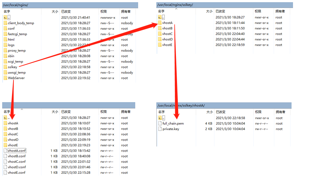Select the sslkey folder icon

click(5, 67)
